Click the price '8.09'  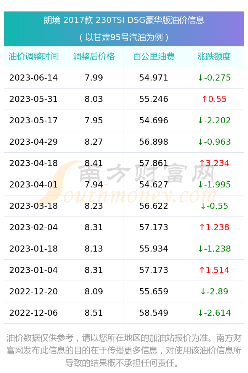[x=94, y=292]
